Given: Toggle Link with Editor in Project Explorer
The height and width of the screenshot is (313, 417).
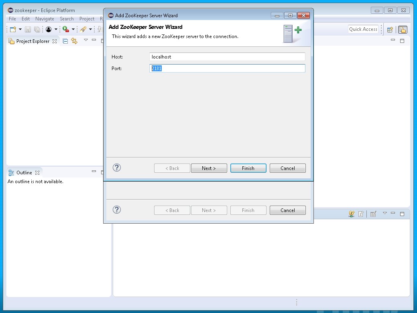Looking at the screenshot, I should (x=74, y=41).
